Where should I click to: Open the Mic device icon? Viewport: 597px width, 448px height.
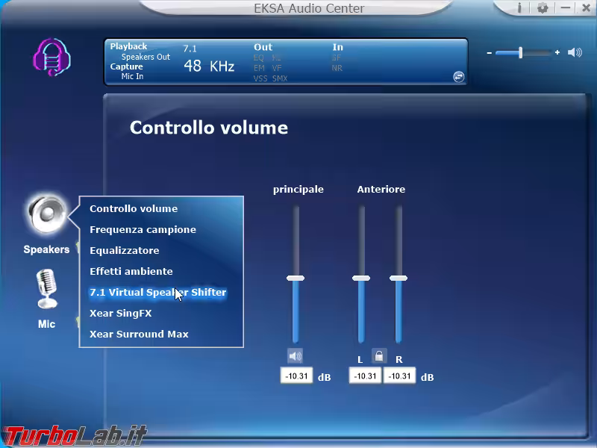(x=47, y=289)
